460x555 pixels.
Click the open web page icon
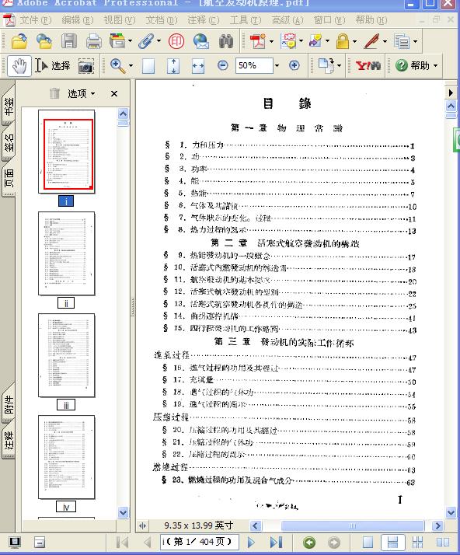[44, 41]
